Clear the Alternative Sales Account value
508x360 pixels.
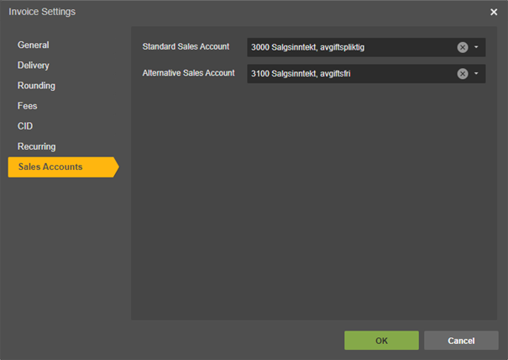463,74
